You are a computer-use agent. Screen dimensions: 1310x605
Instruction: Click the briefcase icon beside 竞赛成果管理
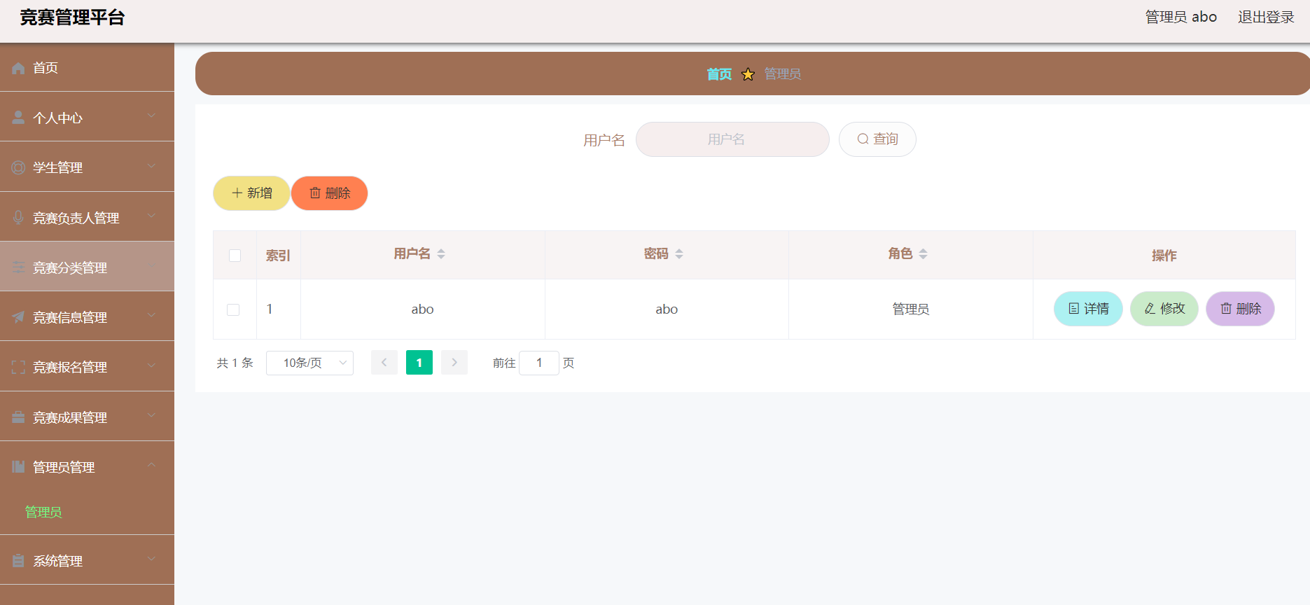pyautogui.click(x=19, y=417)
